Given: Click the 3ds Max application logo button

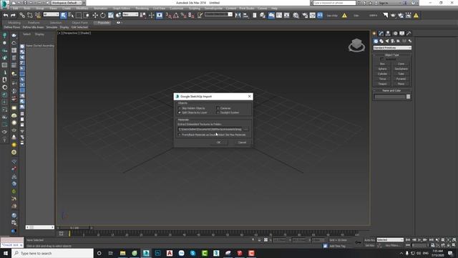Looking at the screenshot, I should pos(4,4).
